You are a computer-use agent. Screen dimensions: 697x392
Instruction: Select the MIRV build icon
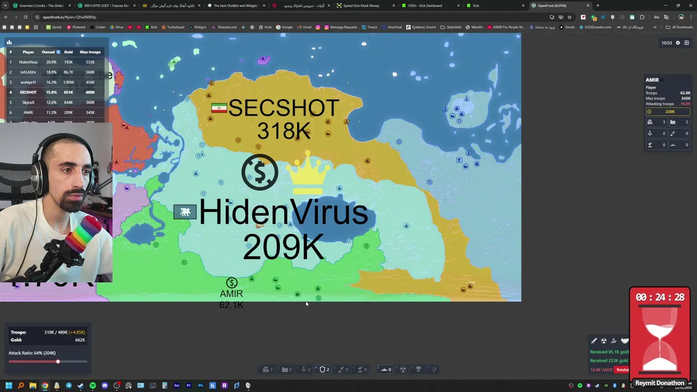tap(434, 369)
